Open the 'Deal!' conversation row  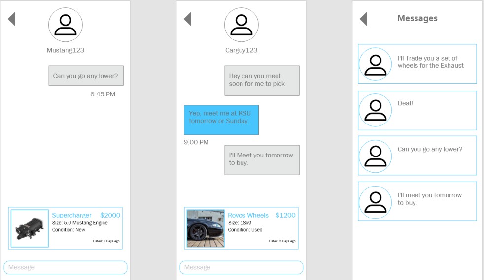417,110
